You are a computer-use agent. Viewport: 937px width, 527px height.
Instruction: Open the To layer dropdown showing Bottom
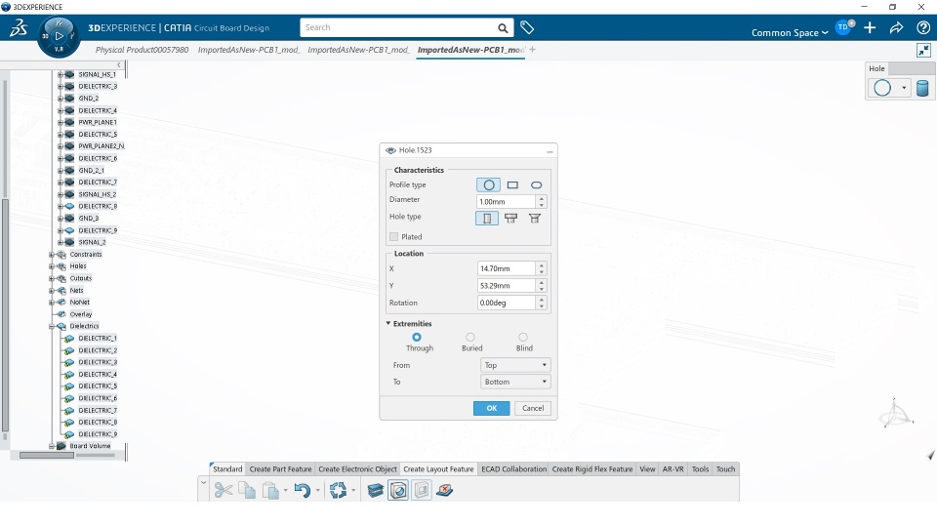[515, 382]
